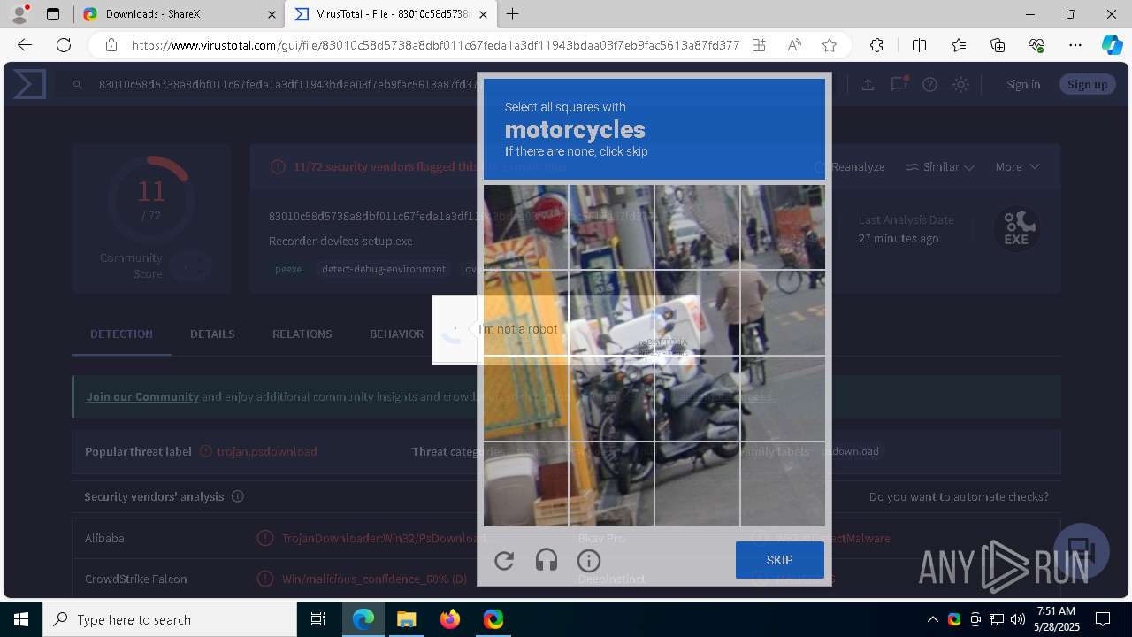Go back to the previous page
Viewport: 1132px width, 637px height.
coord(25,45)
